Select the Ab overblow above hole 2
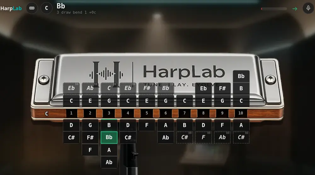Viewport: 315px width, 175px height. [90, 88]
